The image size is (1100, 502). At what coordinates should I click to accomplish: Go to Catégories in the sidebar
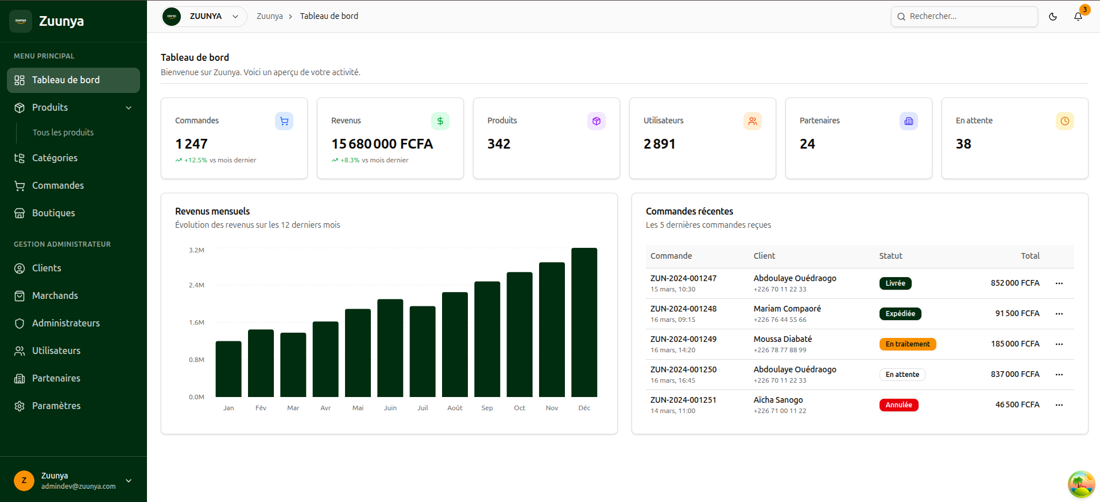(x=55, y=158)
